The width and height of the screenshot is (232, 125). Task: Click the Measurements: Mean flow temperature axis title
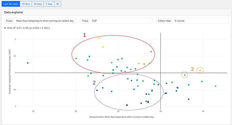pyautogui.click(x=121, y=117)
